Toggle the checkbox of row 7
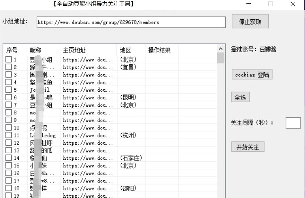Viewport: 305px width, 198px height. (x=9, y=105)
